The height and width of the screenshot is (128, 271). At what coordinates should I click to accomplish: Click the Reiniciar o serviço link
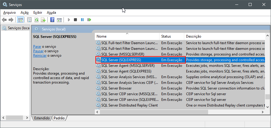pyautogui.click(x=40, y=55)
